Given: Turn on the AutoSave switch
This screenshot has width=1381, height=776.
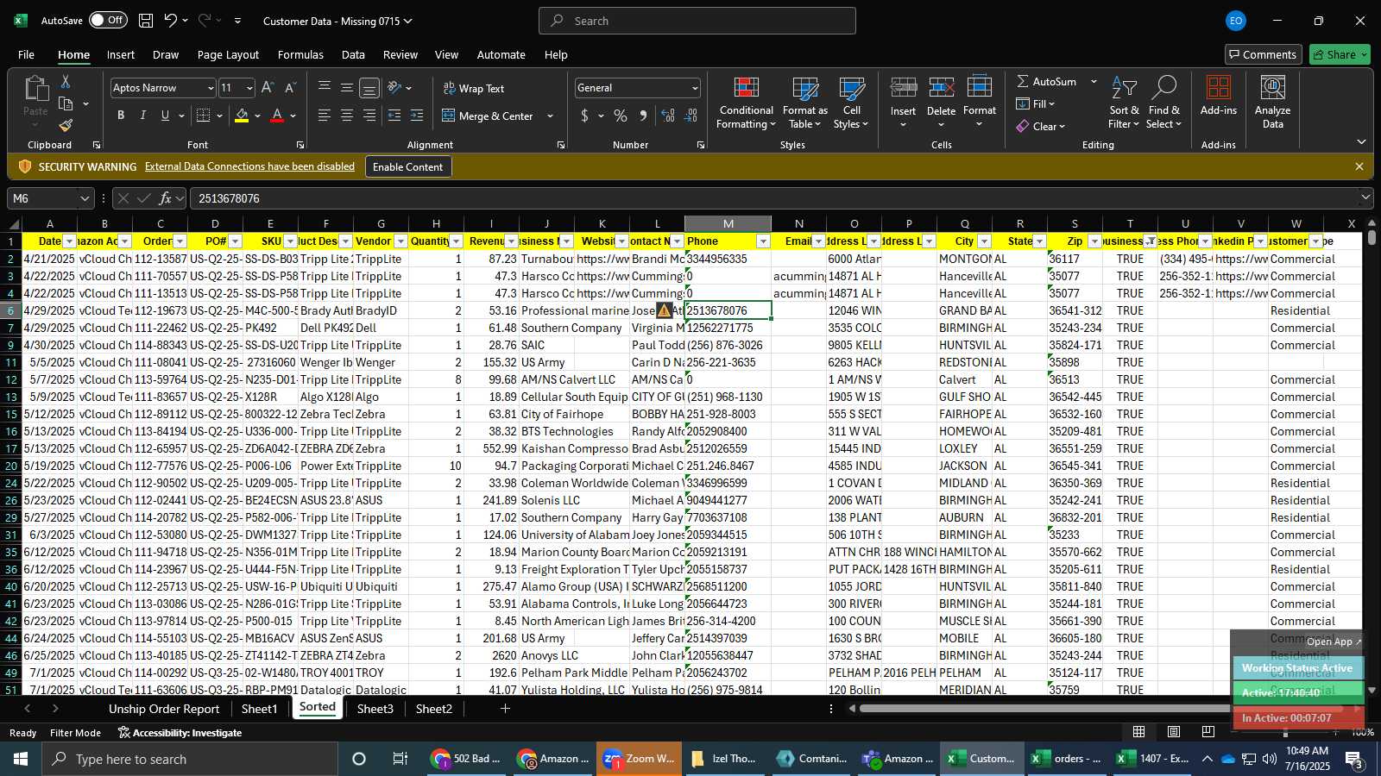Looking at the screenshot, I should tap(108, 20).
